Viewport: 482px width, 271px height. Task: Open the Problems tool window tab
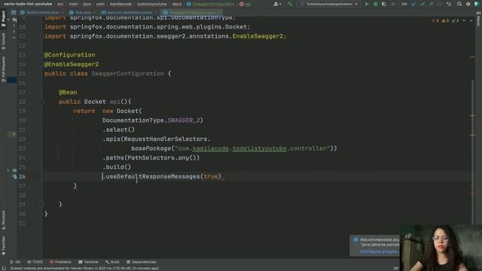pyautogui.click(x=60, y=262)
